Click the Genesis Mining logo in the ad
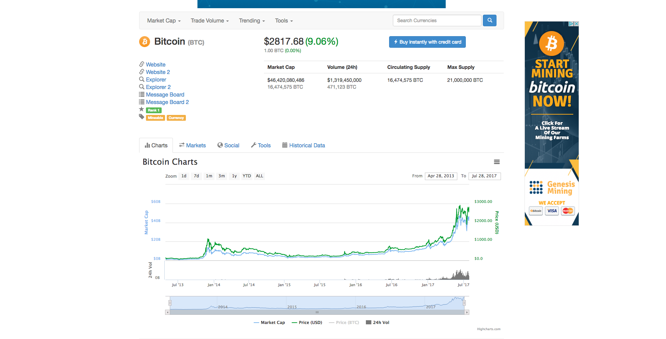This screenshot has width=666, height=339. [552, 188]
